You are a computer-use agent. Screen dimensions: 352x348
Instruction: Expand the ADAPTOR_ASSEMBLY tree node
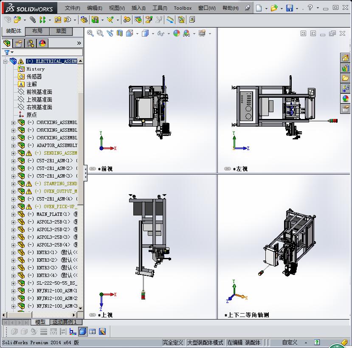click(13, 146)
